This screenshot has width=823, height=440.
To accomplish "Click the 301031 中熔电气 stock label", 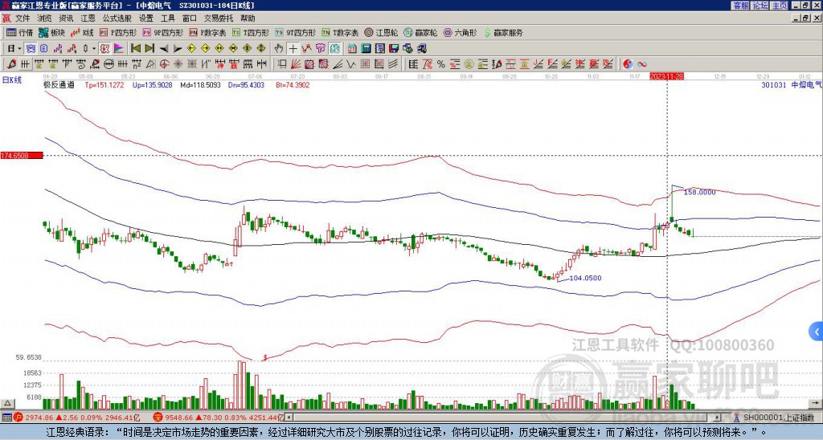I will (x=792, y=85).
